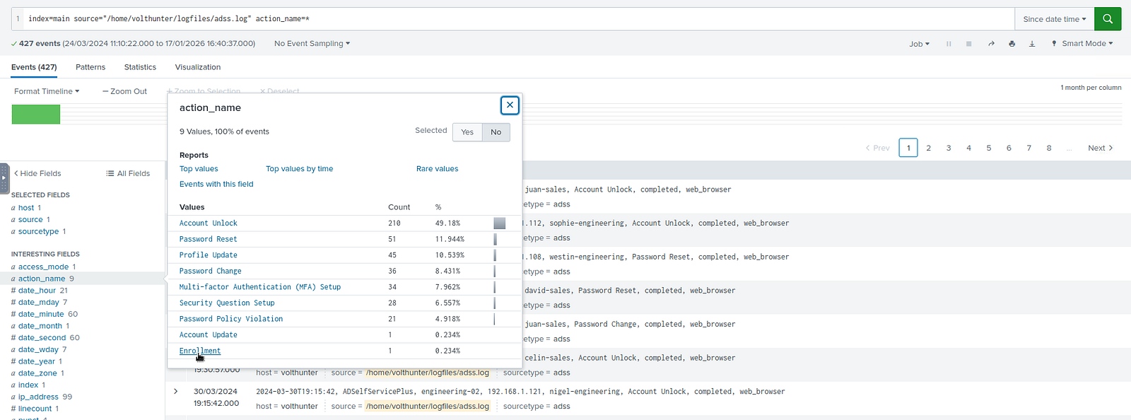Set Selected to No

coord(496,132)
